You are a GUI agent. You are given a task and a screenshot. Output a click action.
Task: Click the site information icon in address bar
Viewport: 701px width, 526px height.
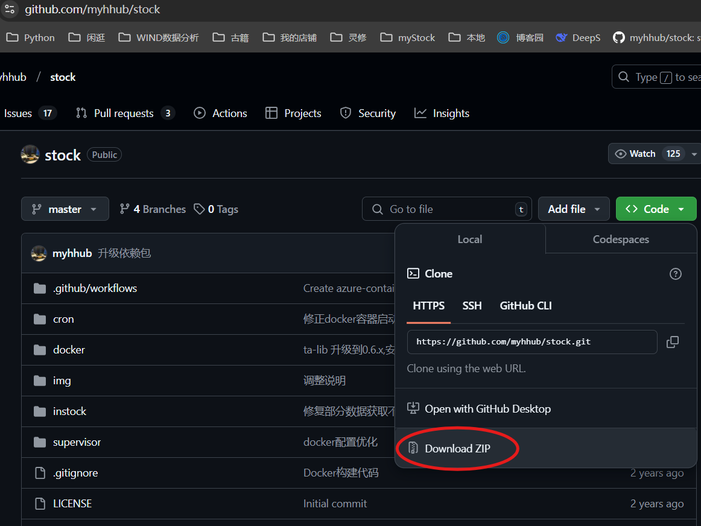tap(10, 9)
